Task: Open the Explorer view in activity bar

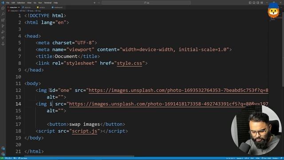Action: pyautogui.click(x=3, y=8)
